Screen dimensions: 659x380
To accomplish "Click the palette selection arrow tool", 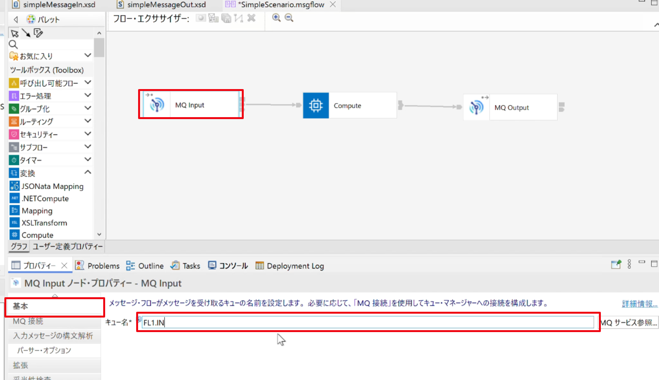I will point(15,33).
